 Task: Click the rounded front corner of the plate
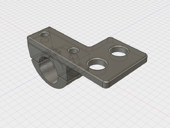point(106,84)
